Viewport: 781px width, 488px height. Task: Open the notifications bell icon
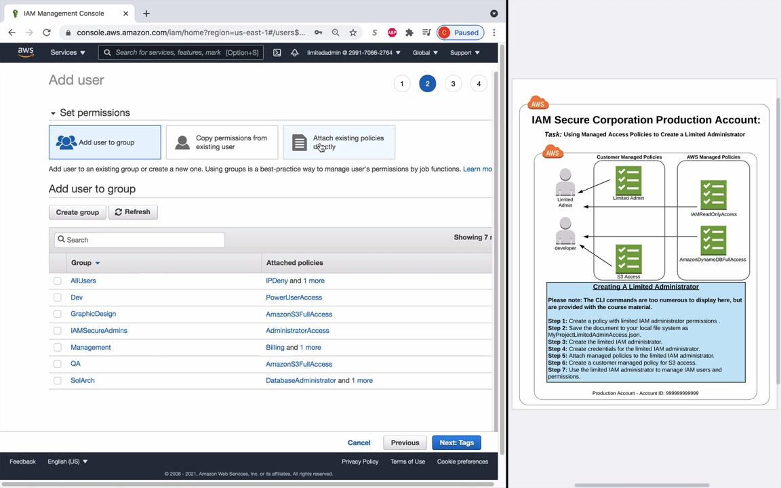(x=294, y=52)
